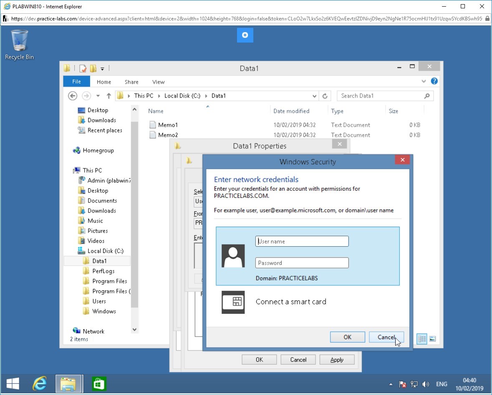
Task: Select Videos folder in navigation pane
Action: (91, 241)
